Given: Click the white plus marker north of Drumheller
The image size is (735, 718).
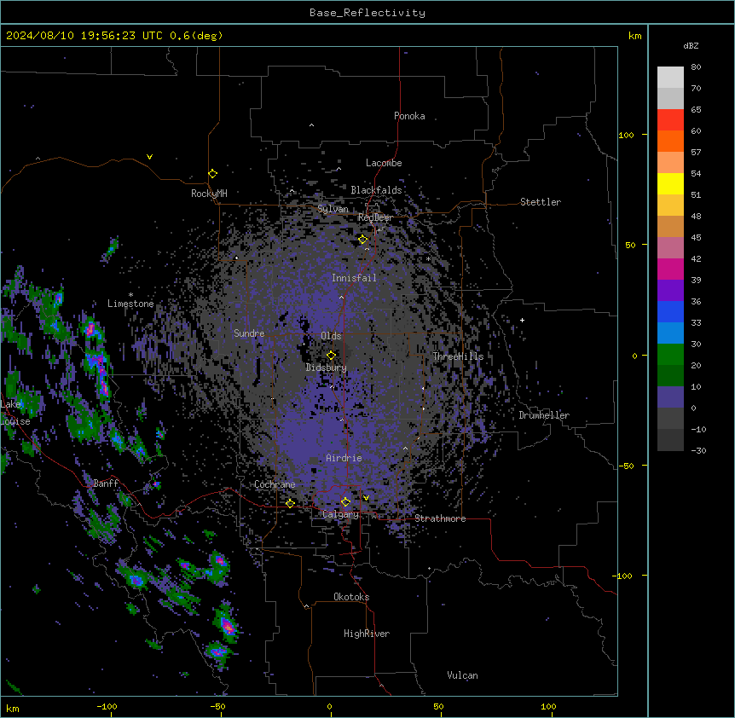Looking at the screenshot, I should [x=522, y=320].
